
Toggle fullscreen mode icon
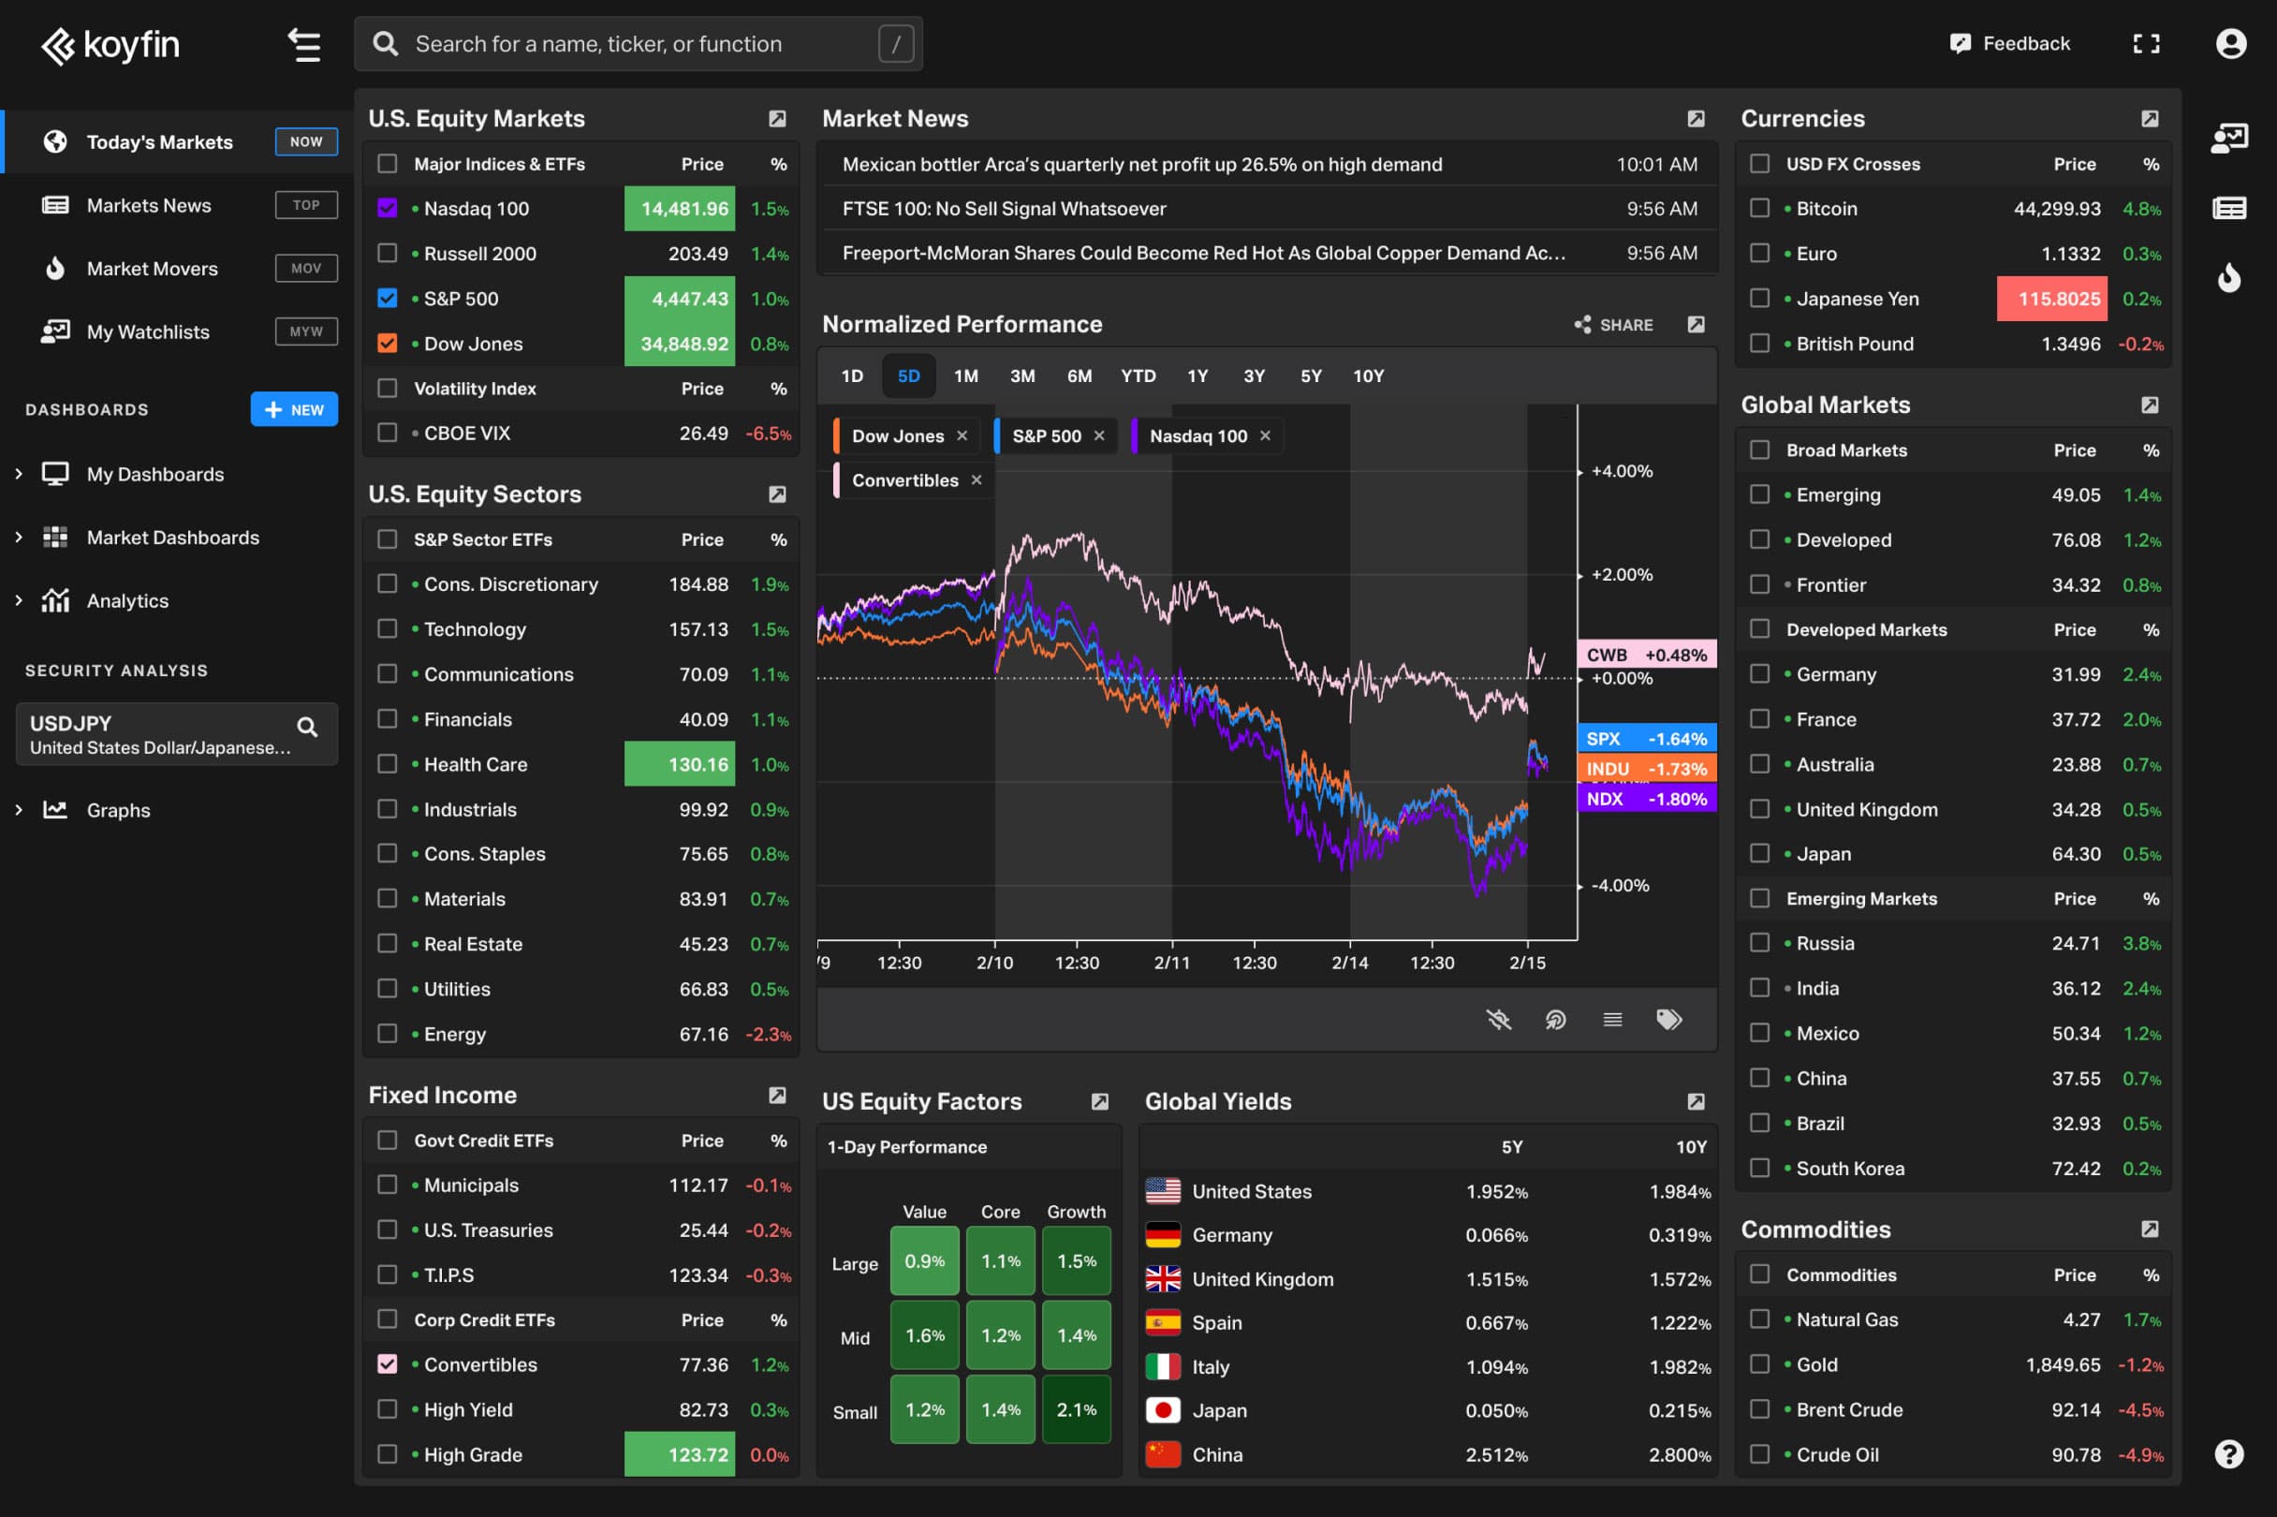pyautogui.click(x=2145, y=43)
